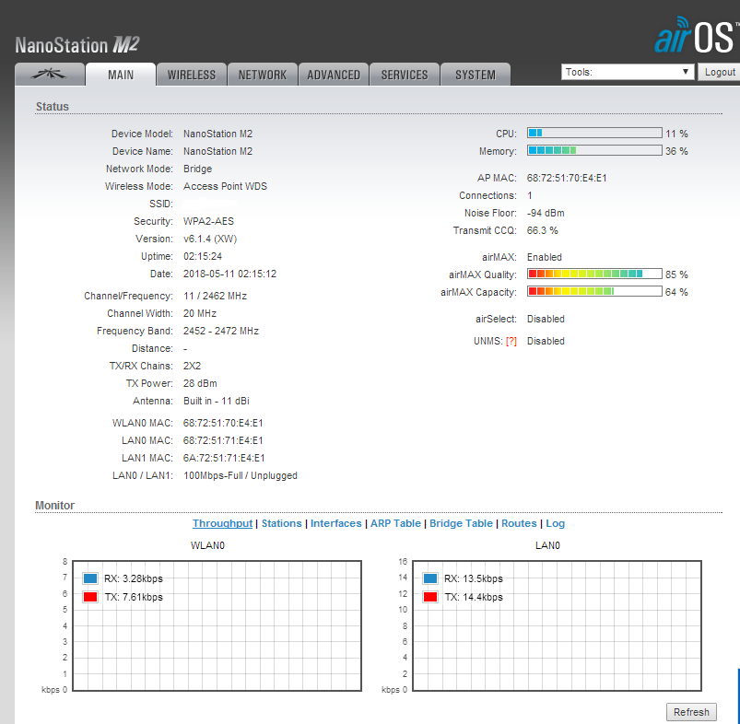Click the LAN0 throughput graph
This screenshot has width=740, height=724.
[557, 625]
